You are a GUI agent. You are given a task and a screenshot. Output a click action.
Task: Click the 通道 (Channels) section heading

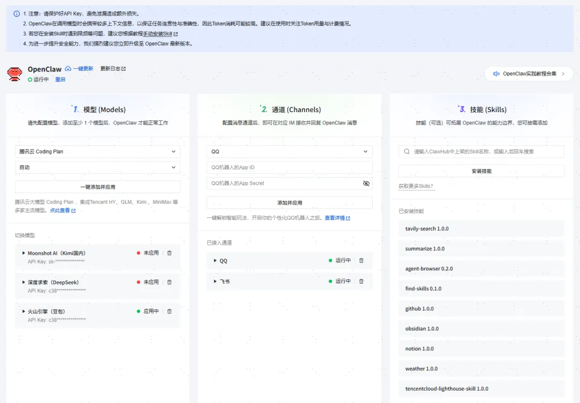coord(296,110)
